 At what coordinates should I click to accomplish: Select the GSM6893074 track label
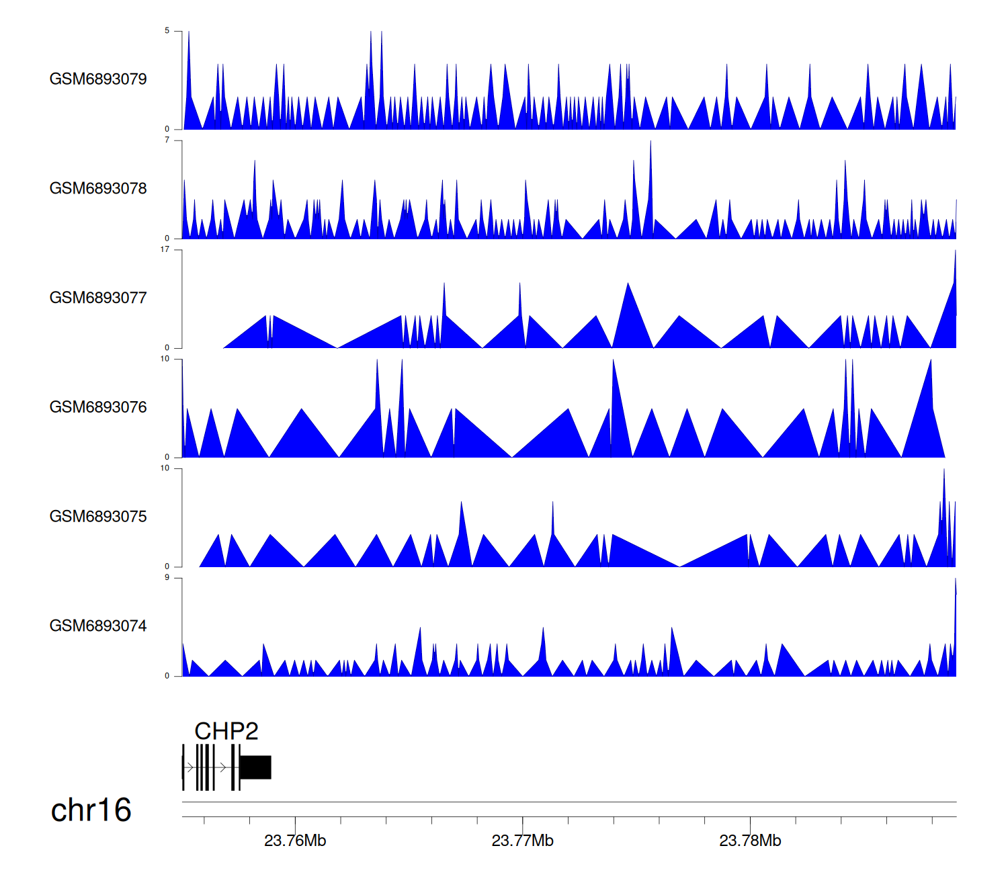click(x=98, y=626)
